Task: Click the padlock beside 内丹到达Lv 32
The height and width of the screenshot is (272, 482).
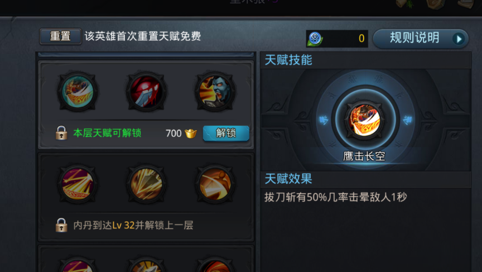Action: point(61,225)
